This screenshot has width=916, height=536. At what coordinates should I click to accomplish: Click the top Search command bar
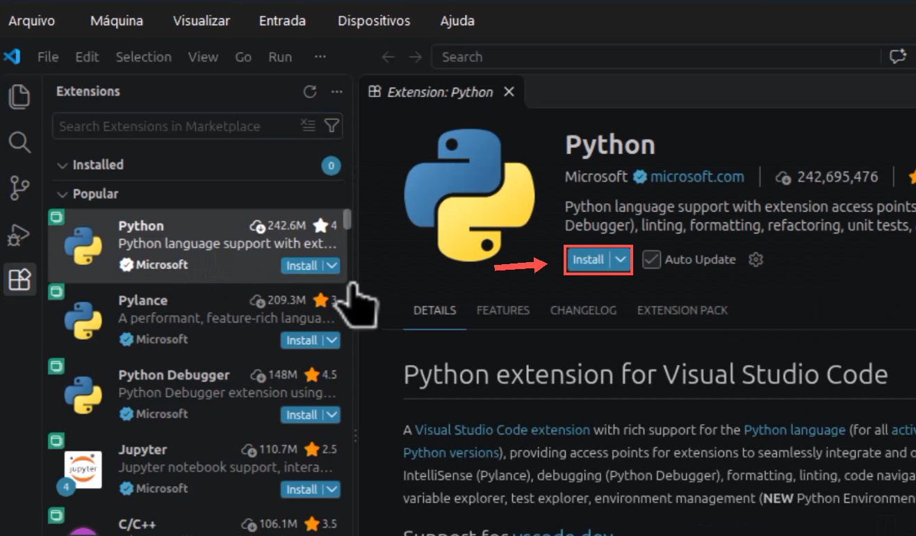[x=657, y=57]
